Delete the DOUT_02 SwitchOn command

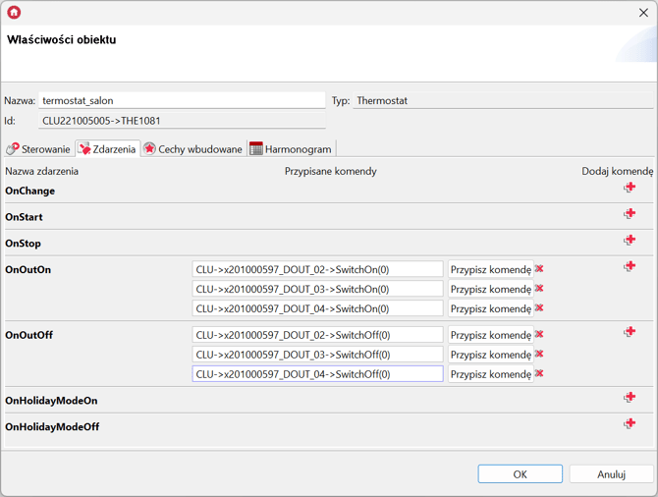(539, 269)
